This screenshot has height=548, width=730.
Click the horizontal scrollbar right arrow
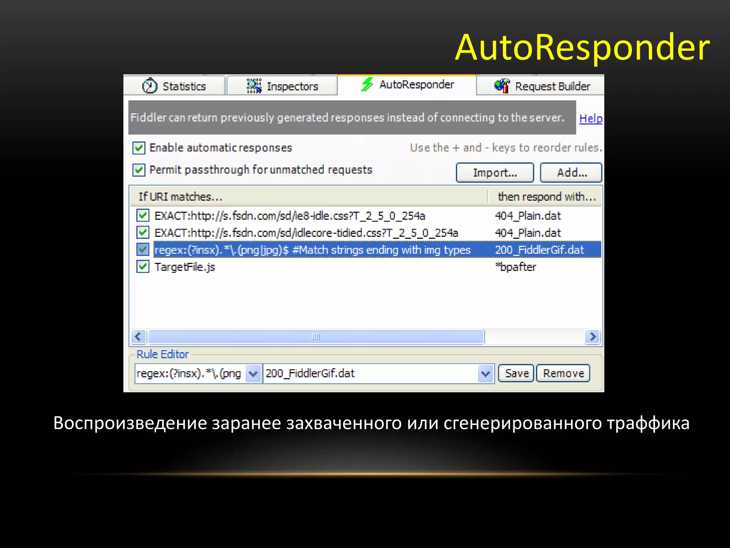tap(592, 336)
